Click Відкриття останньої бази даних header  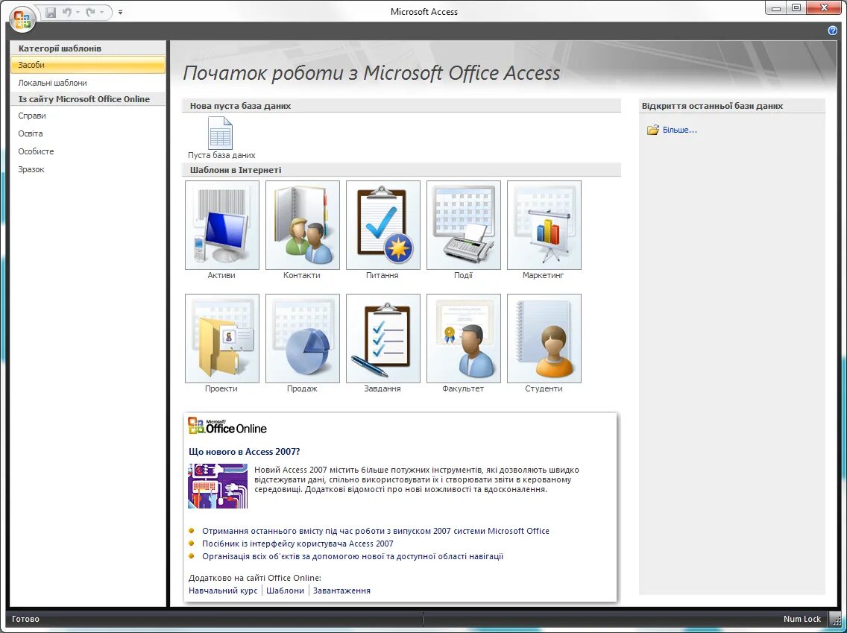click(732, 106)
